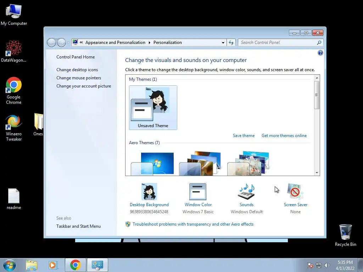Click the refresh button beside address bar

[x=231, y=42]
